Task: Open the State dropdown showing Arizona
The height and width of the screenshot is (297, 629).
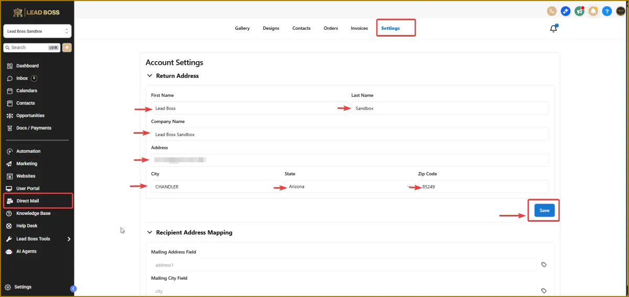Action: tap(346, 187)
